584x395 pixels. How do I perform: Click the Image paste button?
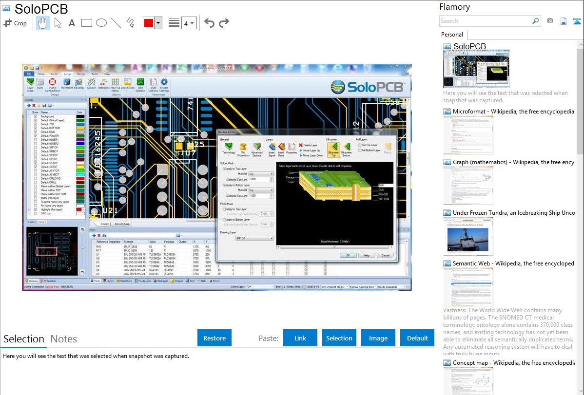click(378, 338)
